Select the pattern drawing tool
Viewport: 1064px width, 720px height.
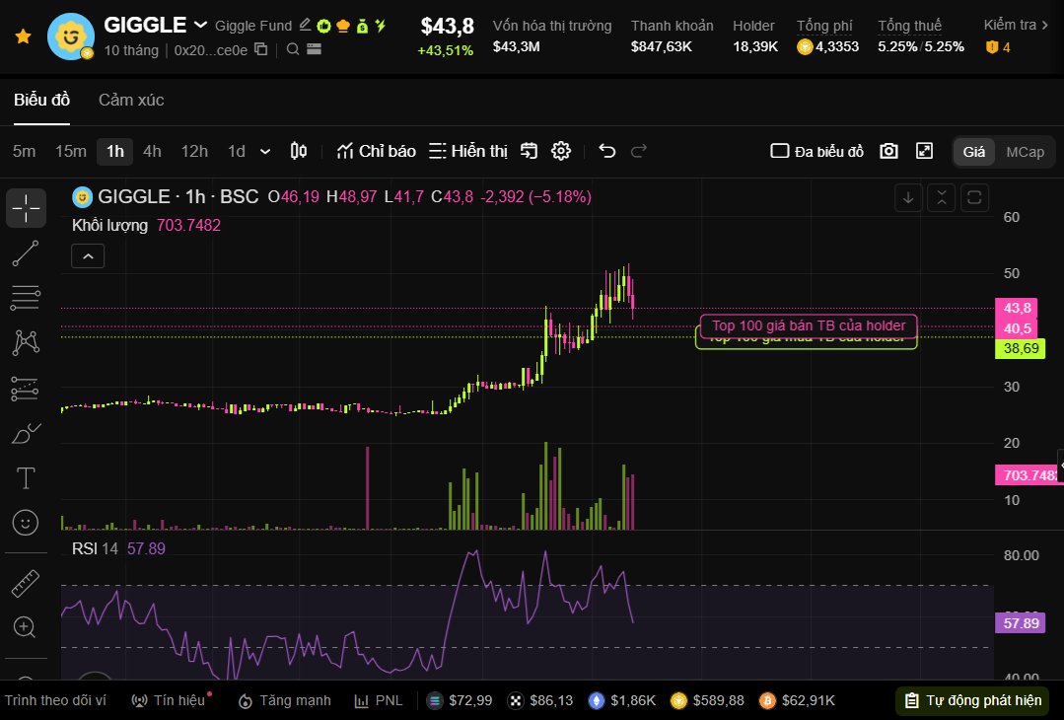(x=26, y=342)
